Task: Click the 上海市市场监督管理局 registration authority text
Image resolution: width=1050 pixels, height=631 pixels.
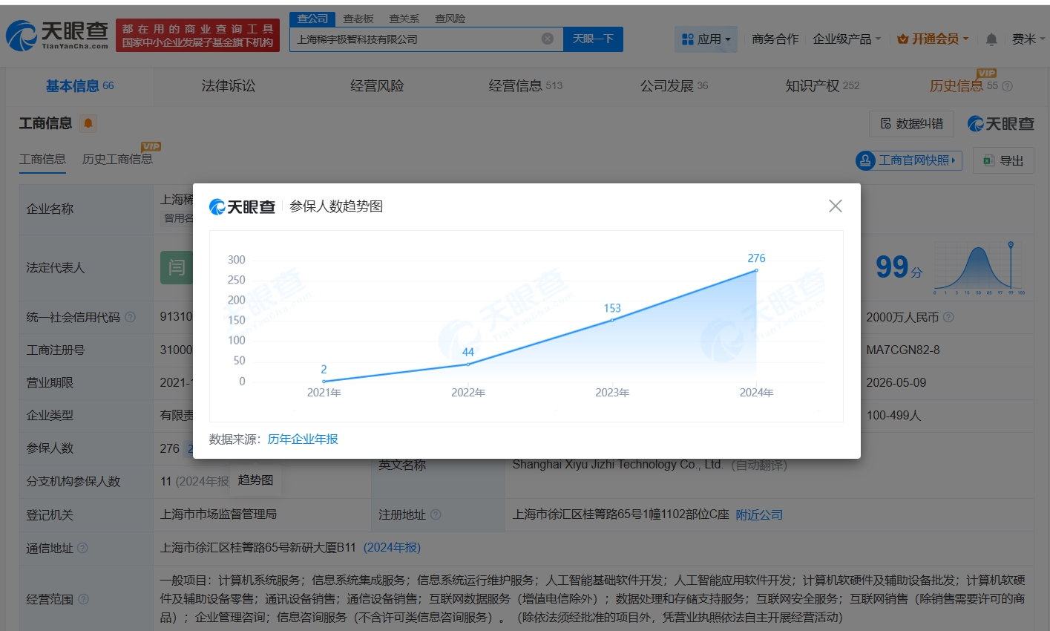Action: [x=218, y=514]
